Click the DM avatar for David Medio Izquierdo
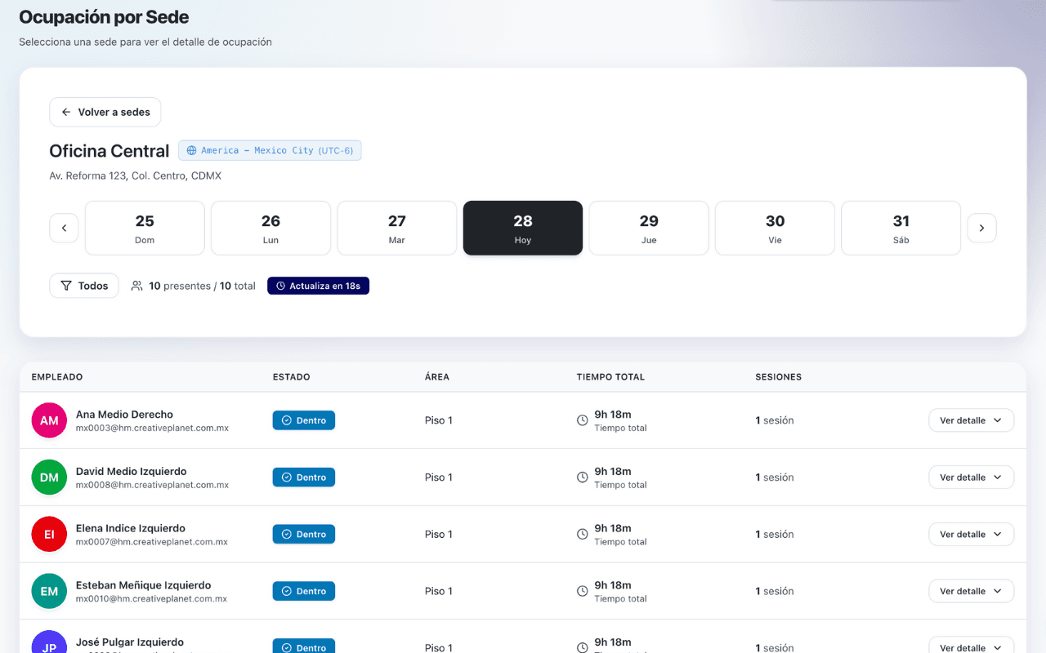Image resolution: width=1046 pixels, height=653 pixels. (x=49, y=478)
